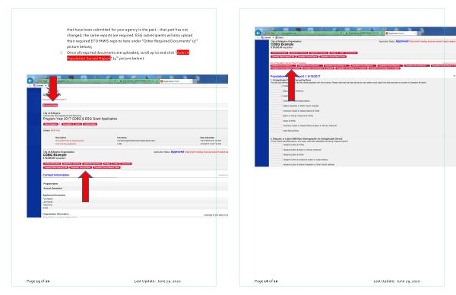The image size is (456, 295).
Task: Click the blue Approved status text on left page
Action: (177, 152)
